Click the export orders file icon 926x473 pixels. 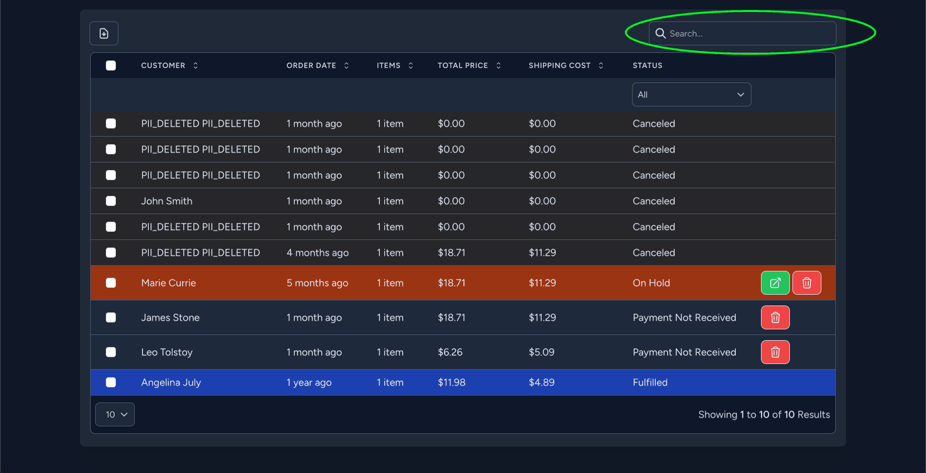103,33
